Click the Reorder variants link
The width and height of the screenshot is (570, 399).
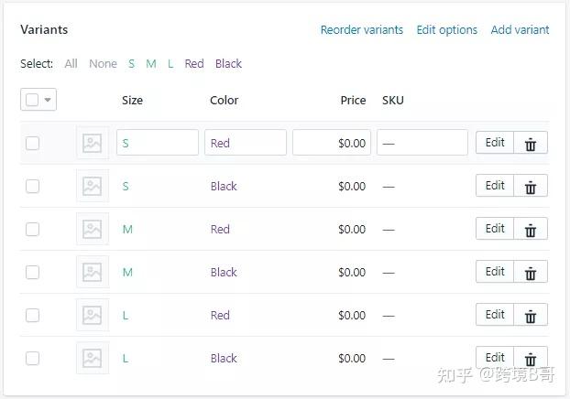(x=361, y=30)
